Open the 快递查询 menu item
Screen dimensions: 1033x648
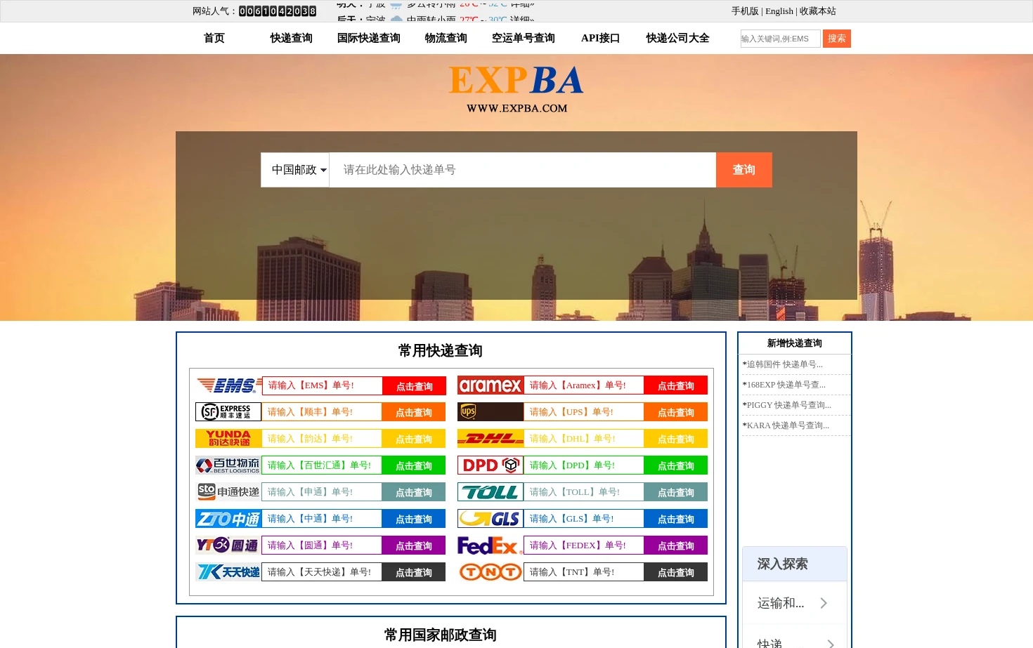tap(292, 38)
